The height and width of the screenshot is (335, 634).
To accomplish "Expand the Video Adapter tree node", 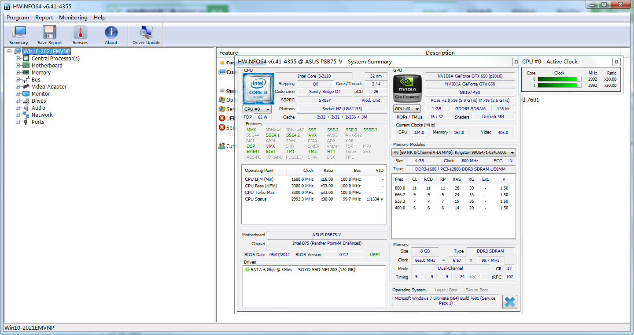I will click(x=18, y=86).
